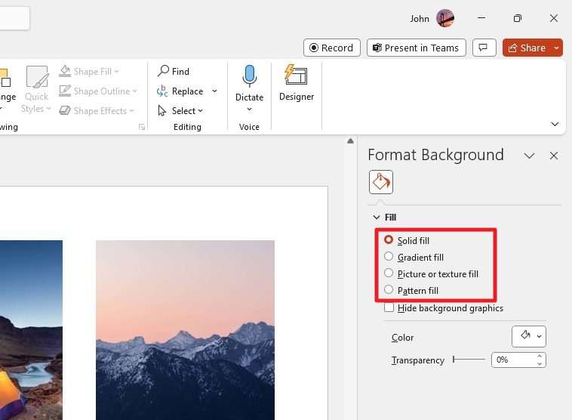Click the account name John
The width and height of the screenshot is (572, 420).
(x=419, y=19)
